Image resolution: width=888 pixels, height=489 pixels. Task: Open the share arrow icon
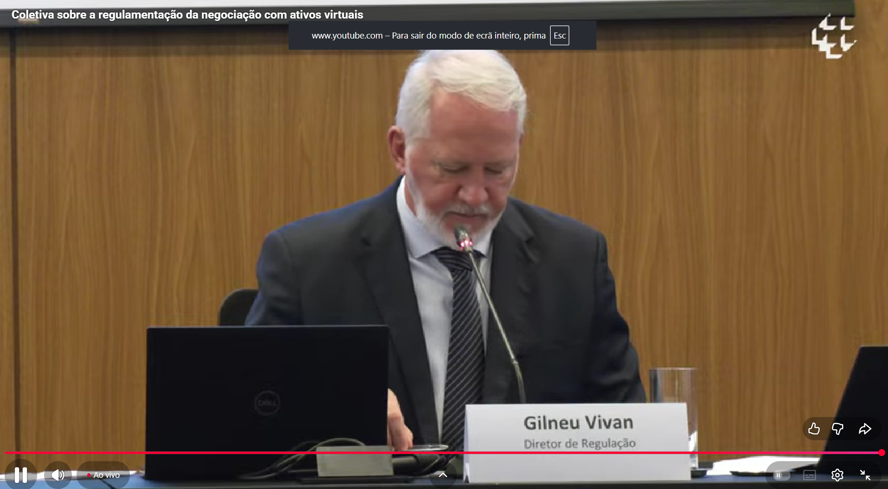click(x=865, y=429)
